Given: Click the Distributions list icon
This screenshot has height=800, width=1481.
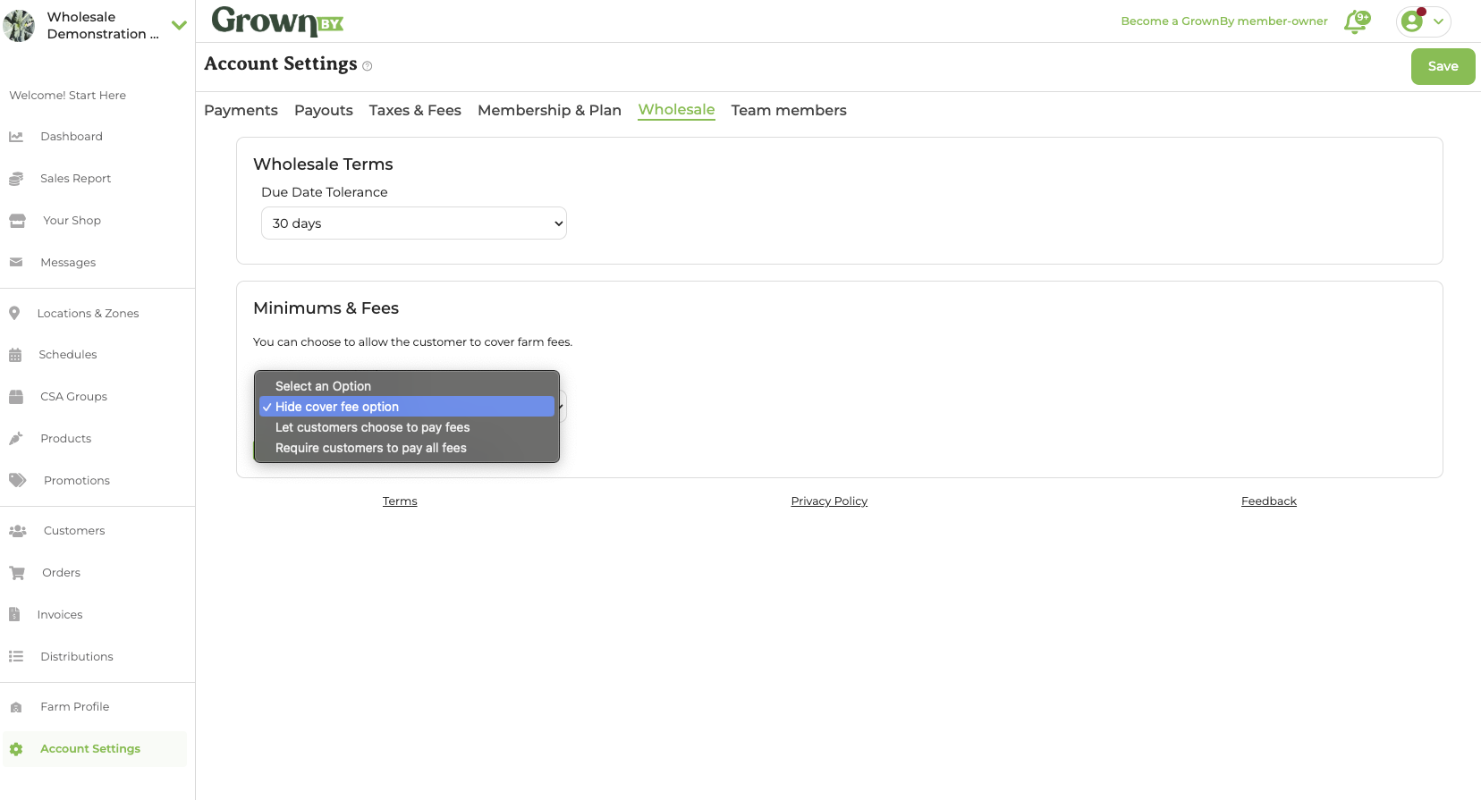Looking at the screenshot, I should coord(16,657).
